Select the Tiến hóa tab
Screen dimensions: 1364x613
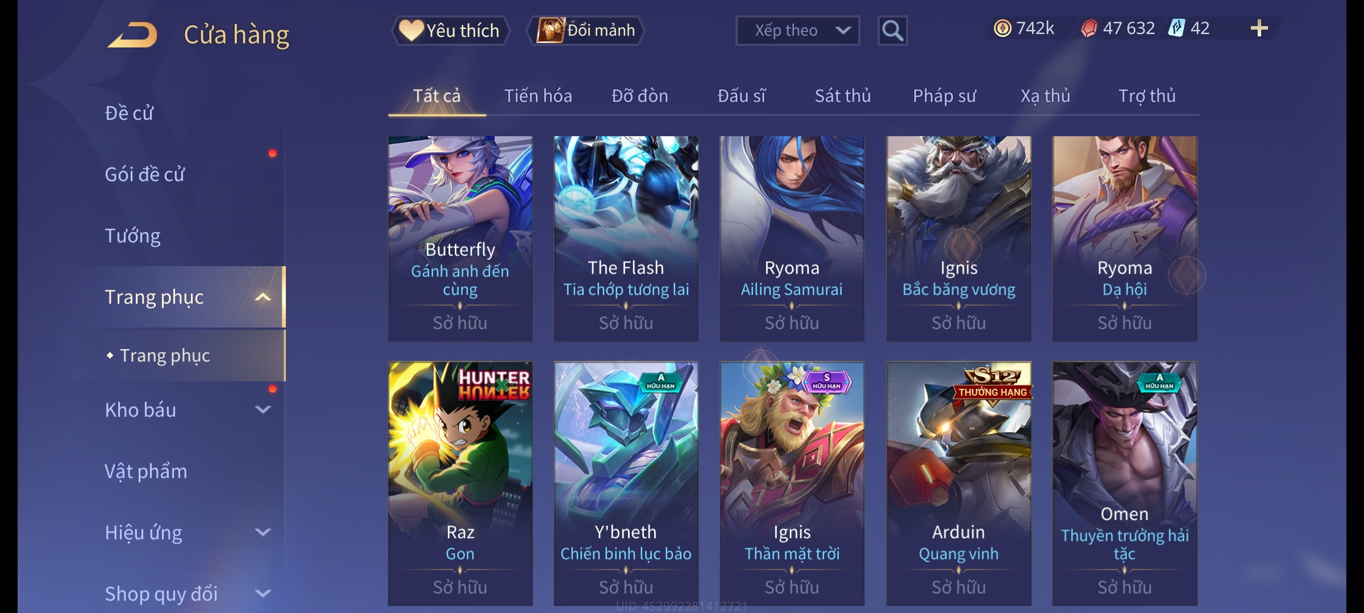pos(538,96)
